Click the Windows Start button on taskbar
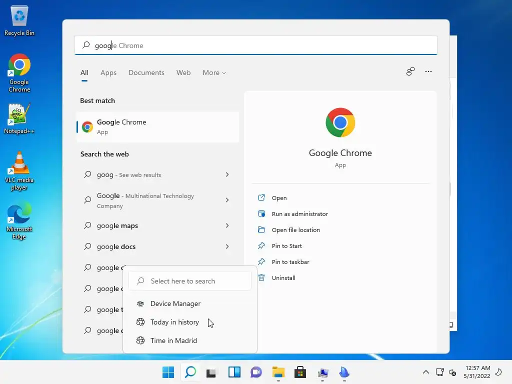The height and width of the screenshot is (384, 512). 168,372
